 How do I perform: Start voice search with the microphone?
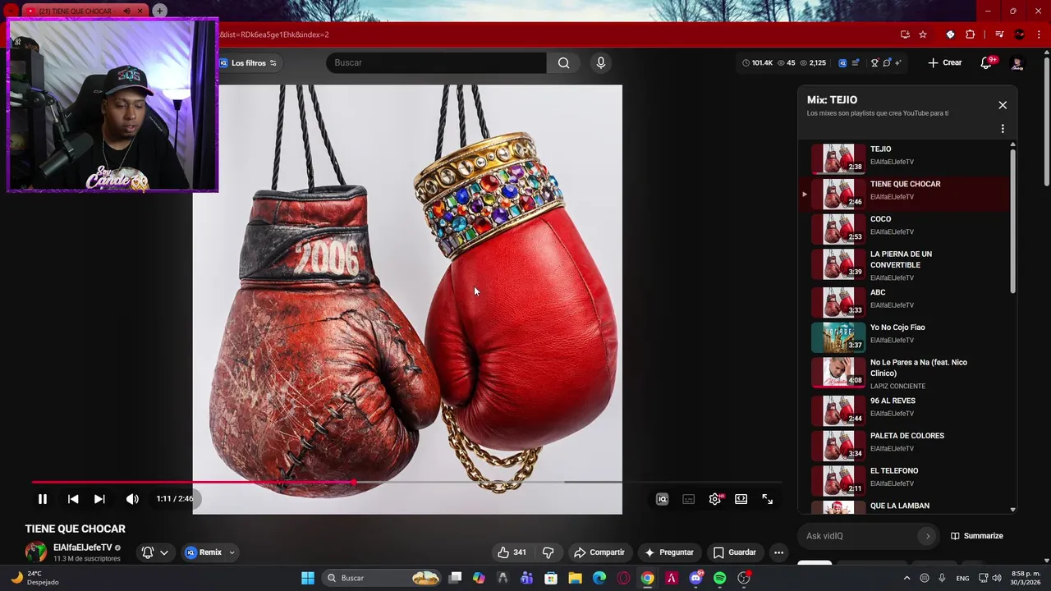point(601,62)
